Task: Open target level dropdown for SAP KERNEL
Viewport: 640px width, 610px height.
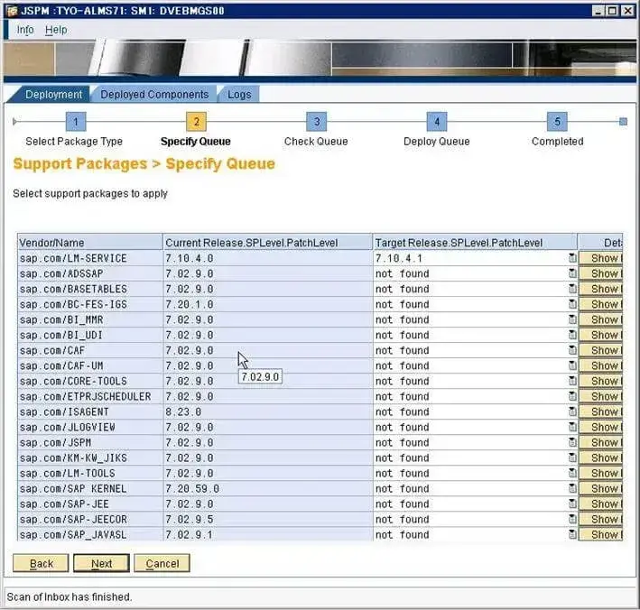Action: [572, 488]
